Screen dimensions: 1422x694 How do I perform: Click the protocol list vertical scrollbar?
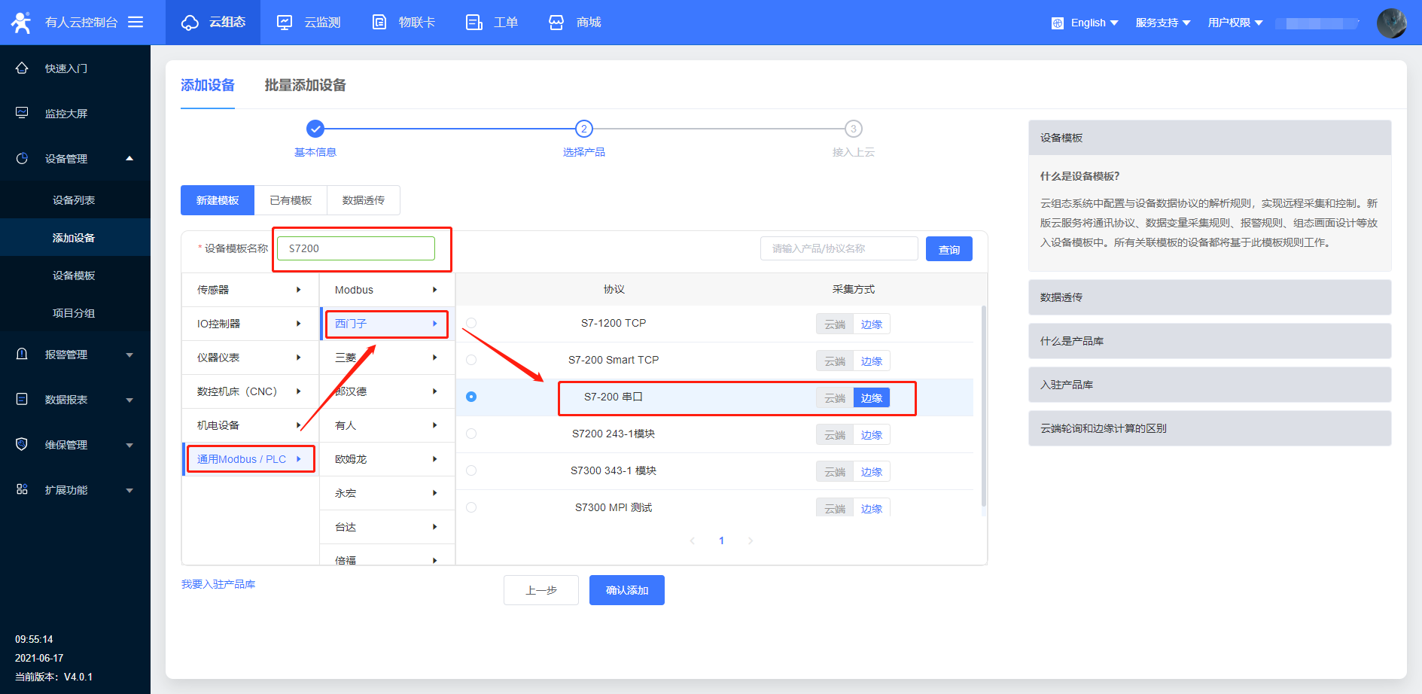point(984,406)
